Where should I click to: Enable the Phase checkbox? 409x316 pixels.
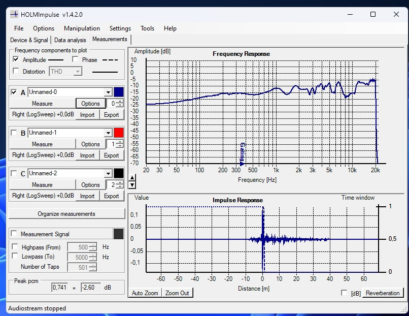point(75,59)
